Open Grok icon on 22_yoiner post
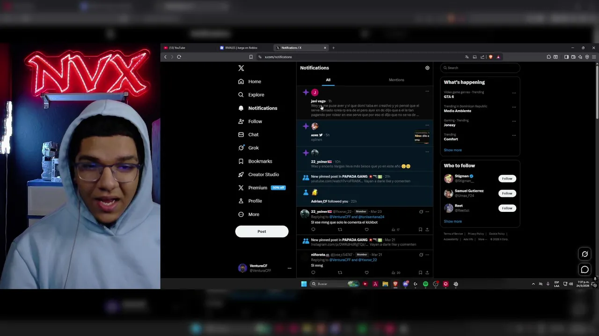This screenshot has height=336, width=599. [x=421, y=212]
